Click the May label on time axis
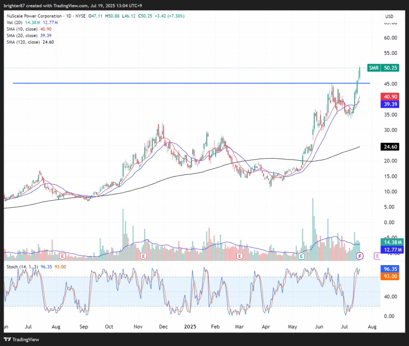This screenshot has width=409, height=346. pyautogui.click(x=292, y=326)
